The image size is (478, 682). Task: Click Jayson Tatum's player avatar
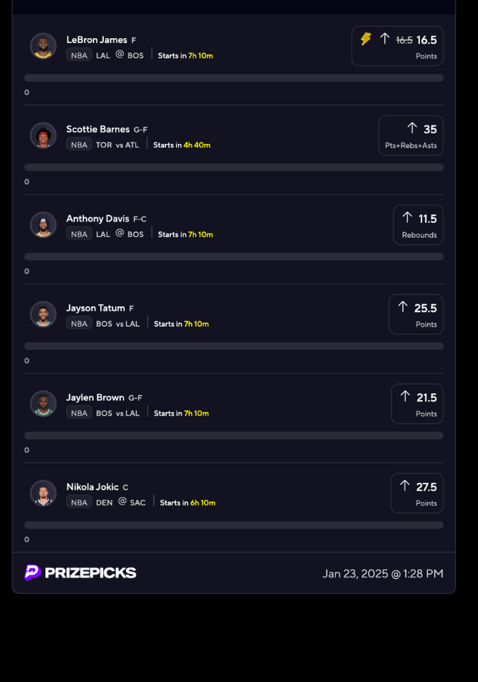point(43,314)
